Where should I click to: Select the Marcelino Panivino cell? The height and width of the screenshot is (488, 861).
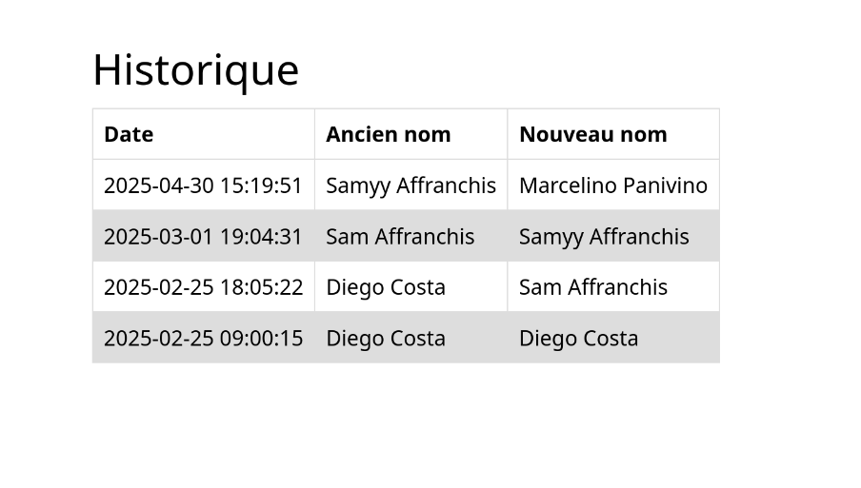(x=613, y=185)
